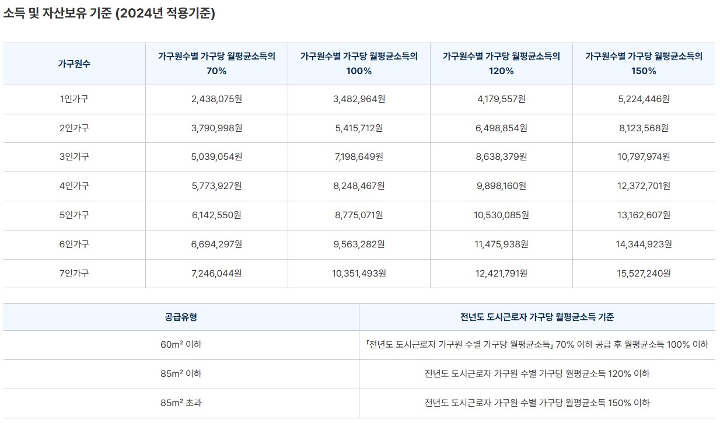Click the 공급유형 column header
Image resolution: width=720 pixels, height=423 pixels.
coord(181,316)
